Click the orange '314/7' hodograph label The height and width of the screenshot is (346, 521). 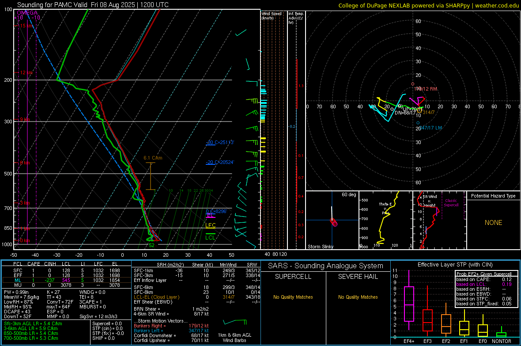[429, 112]
